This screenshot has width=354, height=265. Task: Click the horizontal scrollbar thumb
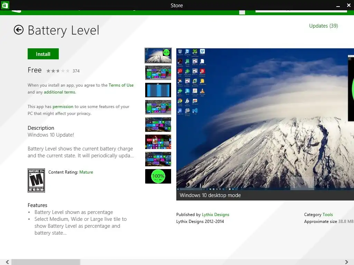point(46,262)
